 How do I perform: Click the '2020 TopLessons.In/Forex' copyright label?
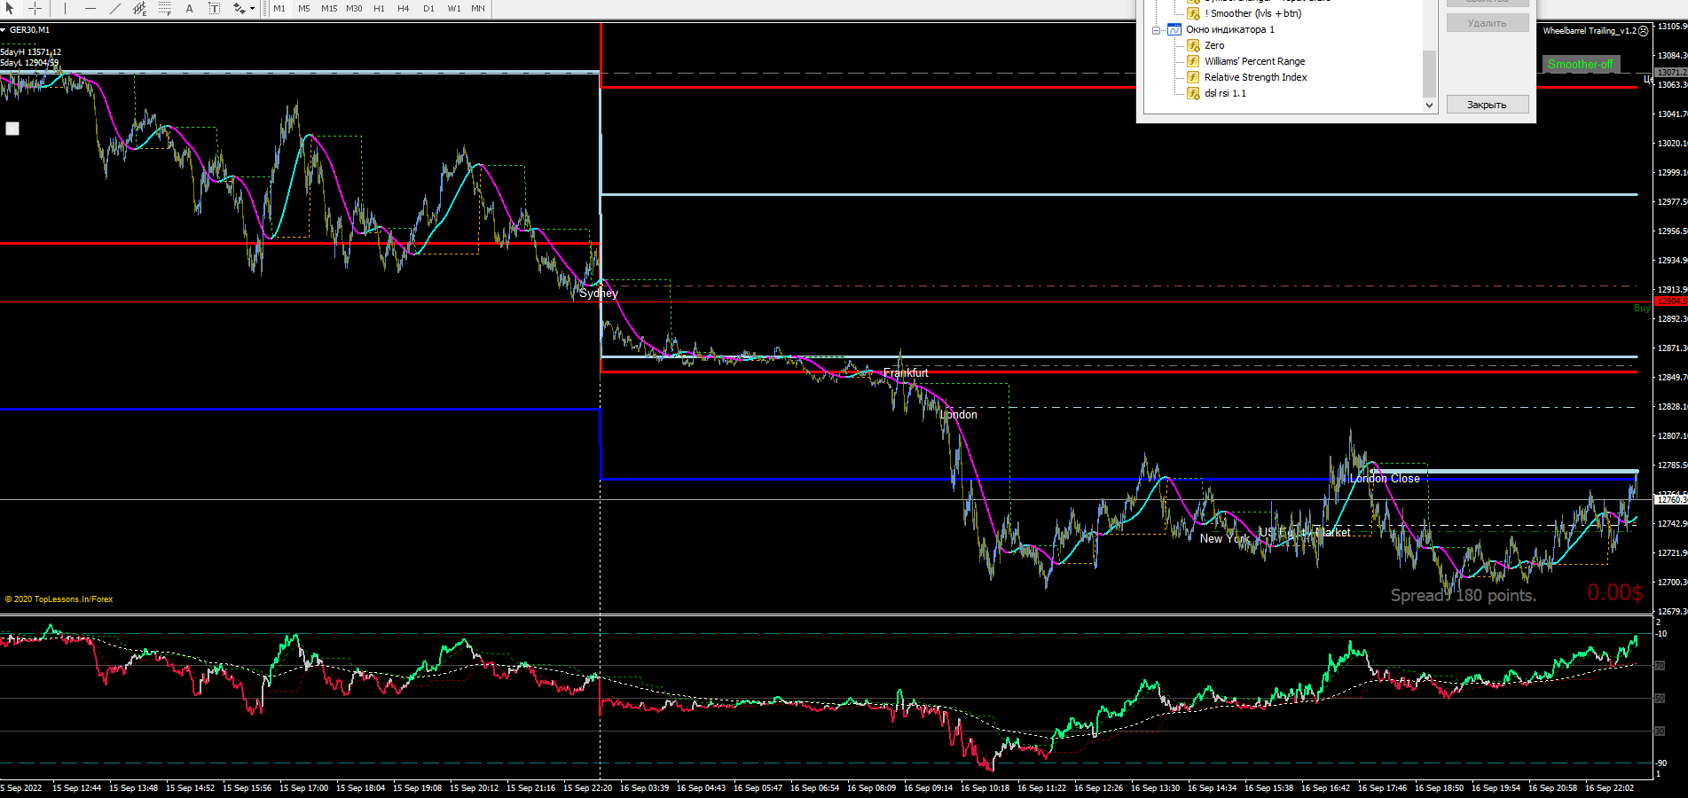(x=59, y=599)
